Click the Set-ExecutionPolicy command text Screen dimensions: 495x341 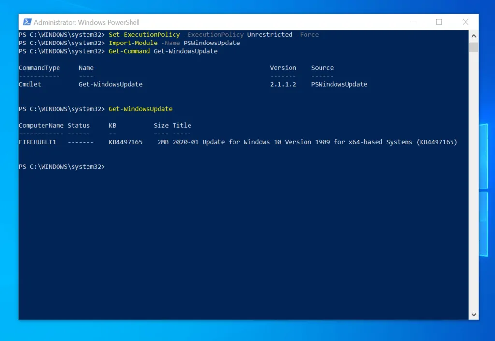point(144,35)
